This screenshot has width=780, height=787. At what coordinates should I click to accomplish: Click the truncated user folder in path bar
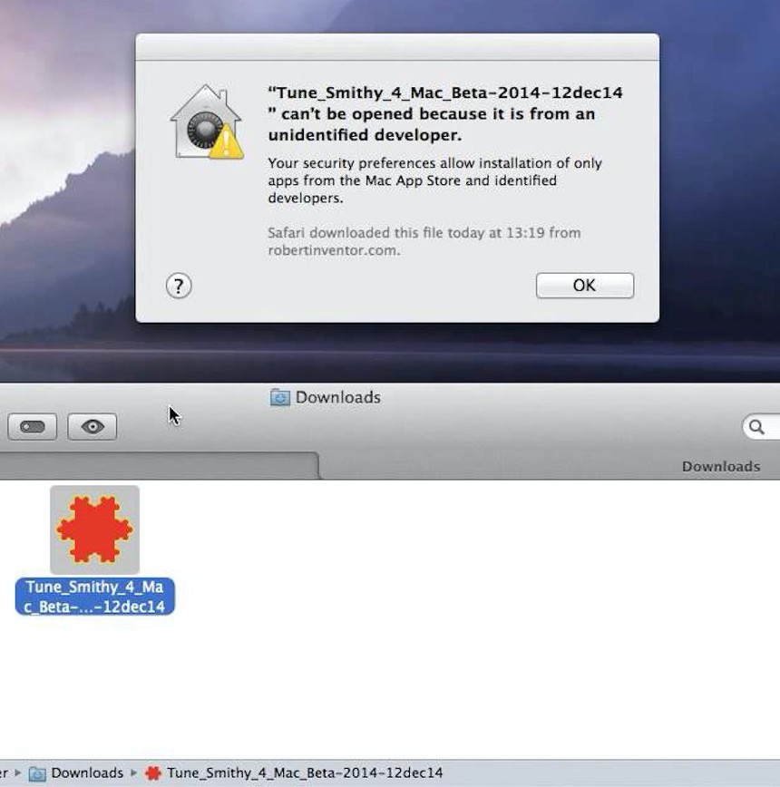click(5, 773)
